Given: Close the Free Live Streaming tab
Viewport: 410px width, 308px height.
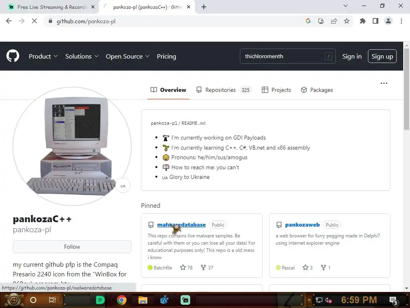Looking at the screenshot, I should point(93,7).
